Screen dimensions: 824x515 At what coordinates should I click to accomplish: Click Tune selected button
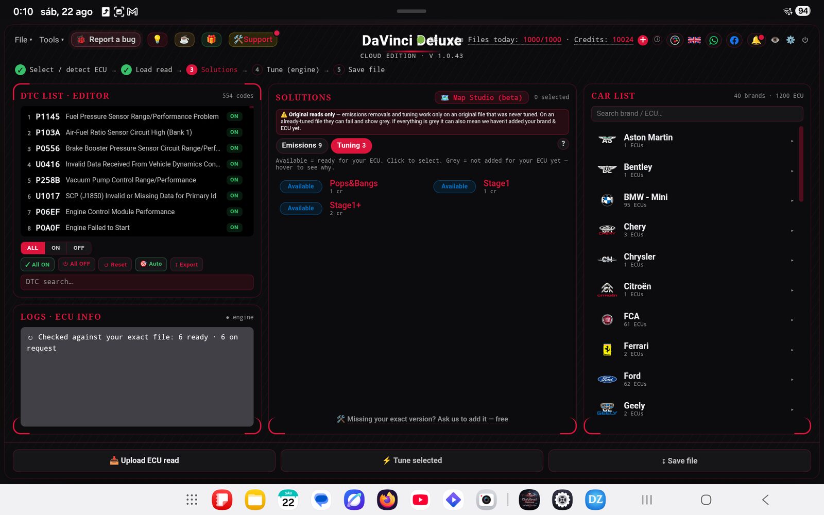tap(412, 460)
